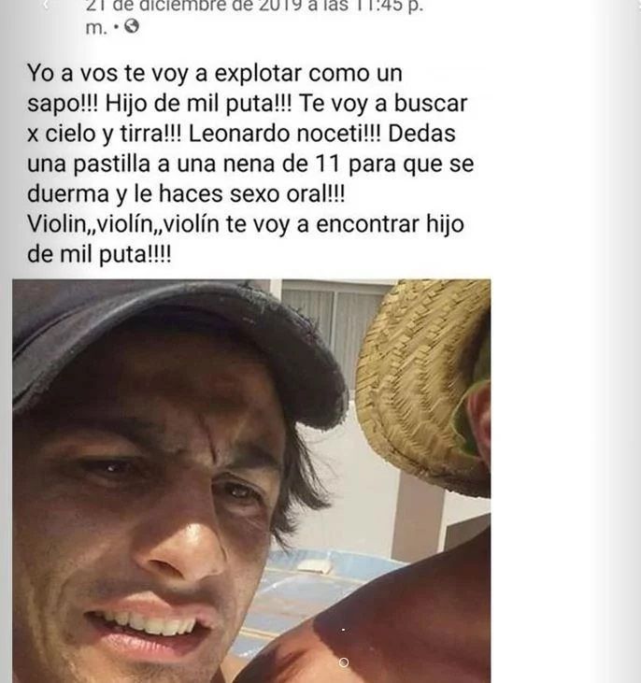This screenshot has width=641, height=683.
Task: Open the post timestamp 21 de diciembre link
Action: (x=254, y=7)
